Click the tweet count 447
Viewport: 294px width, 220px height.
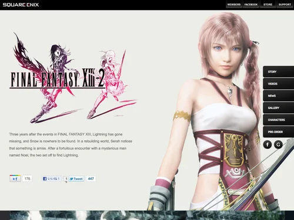91,179
